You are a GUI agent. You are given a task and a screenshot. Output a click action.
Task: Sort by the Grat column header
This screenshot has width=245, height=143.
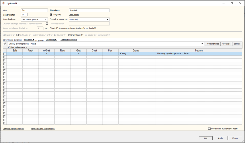click(x=78, y=51)
